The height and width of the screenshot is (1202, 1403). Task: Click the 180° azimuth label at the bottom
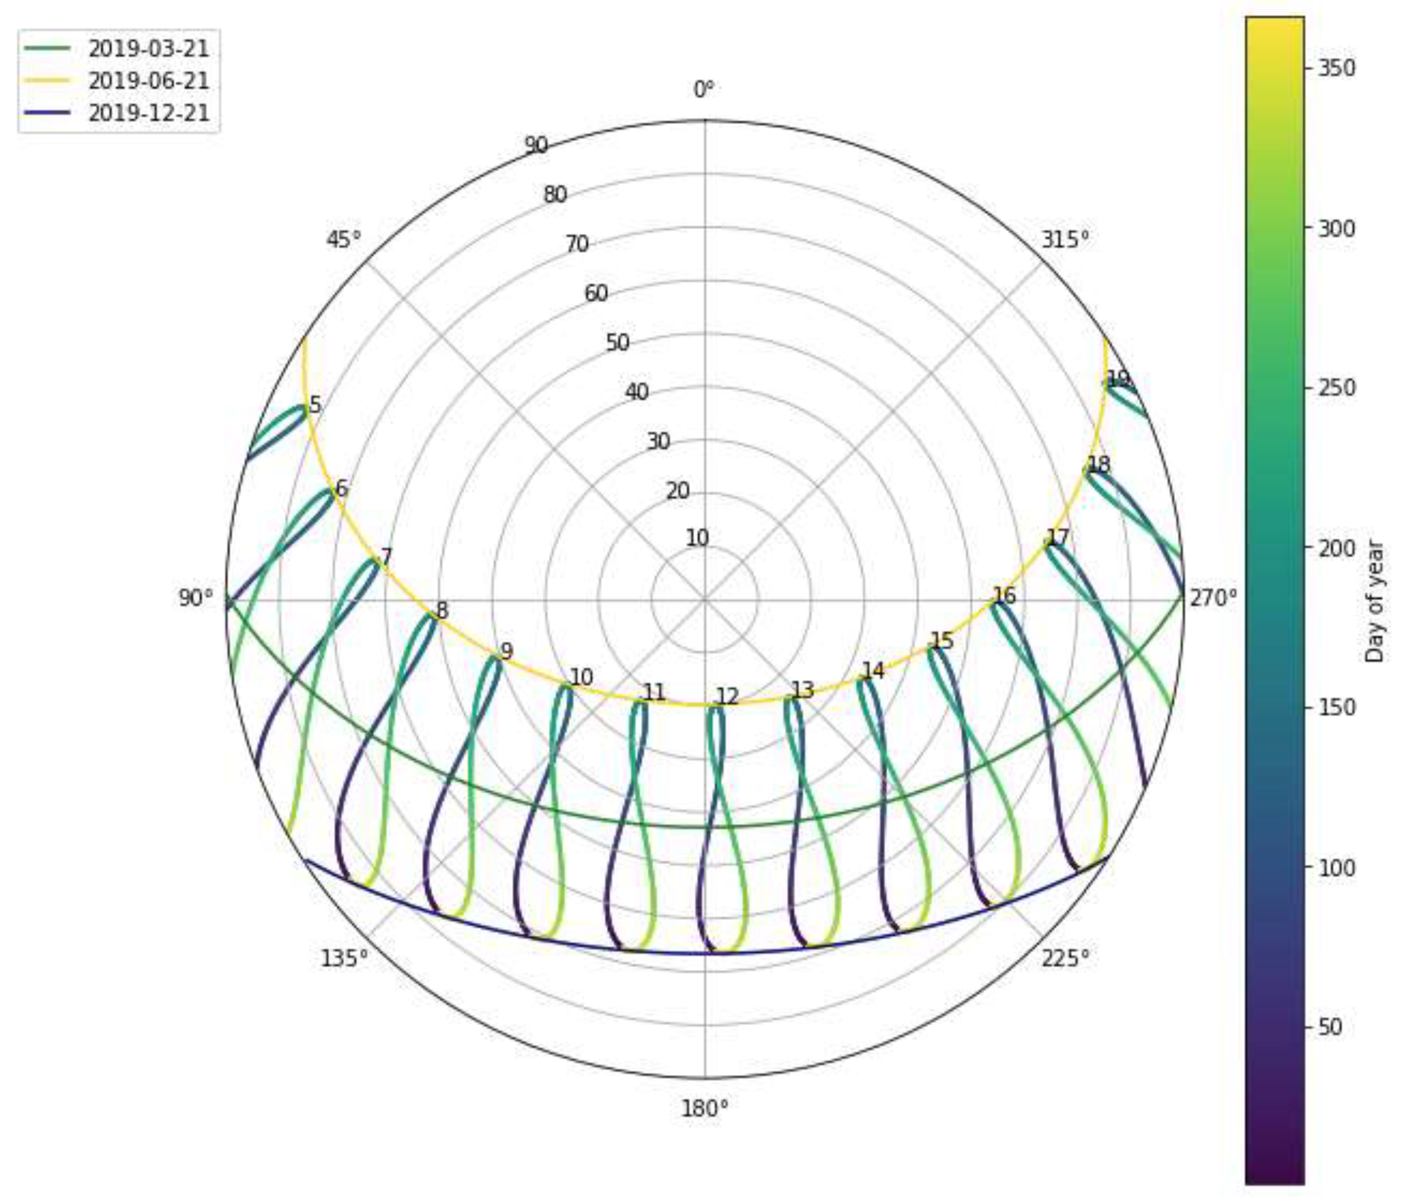704,1109
